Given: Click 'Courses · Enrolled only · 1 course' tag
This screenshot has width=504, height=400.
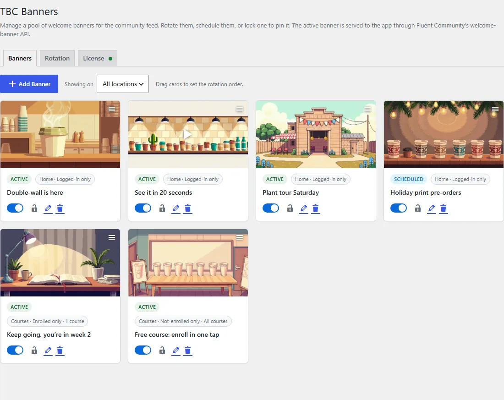Looking at the screenshot, I should pyautogui.click(x=48, y=321).
